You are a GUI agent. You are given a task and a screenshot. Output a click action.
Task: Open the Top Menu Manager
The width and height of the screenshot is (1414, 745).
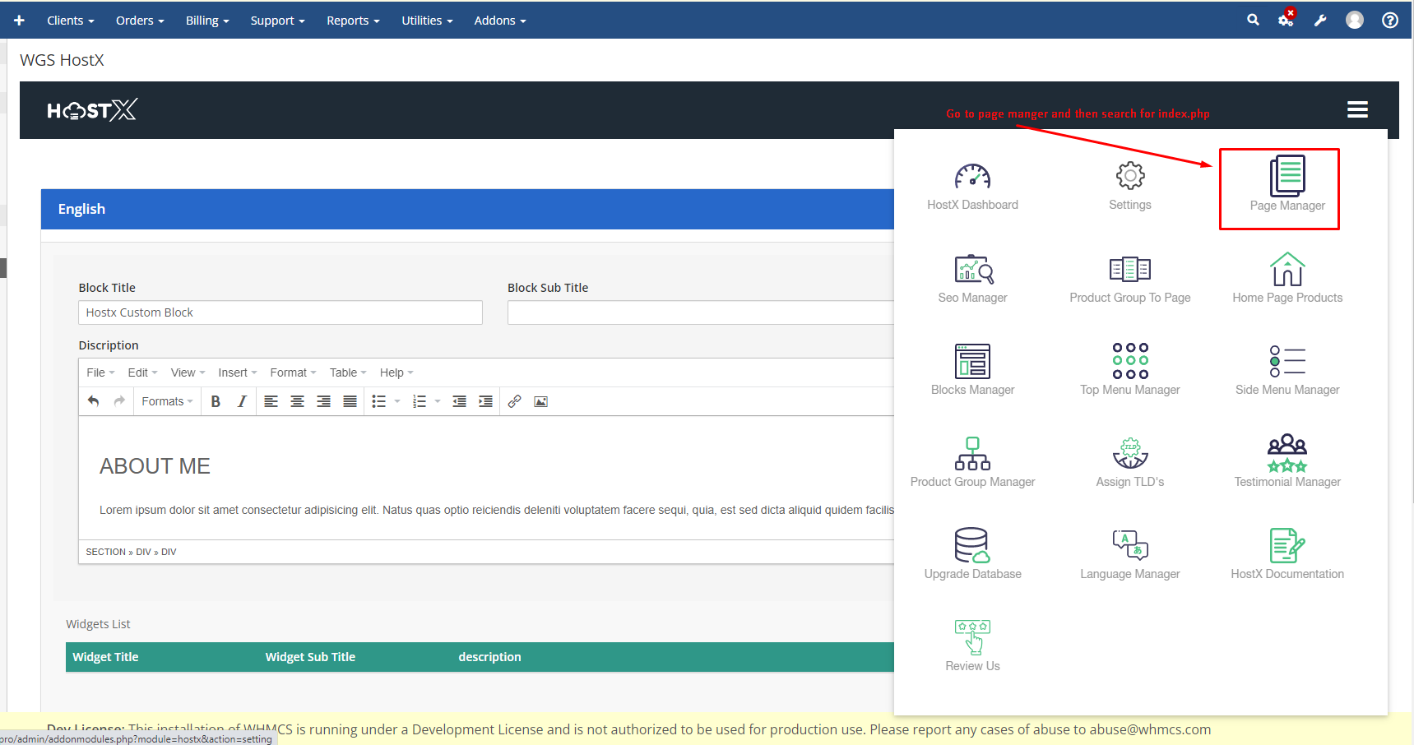pyautogui.click(x=1130, y=371)
